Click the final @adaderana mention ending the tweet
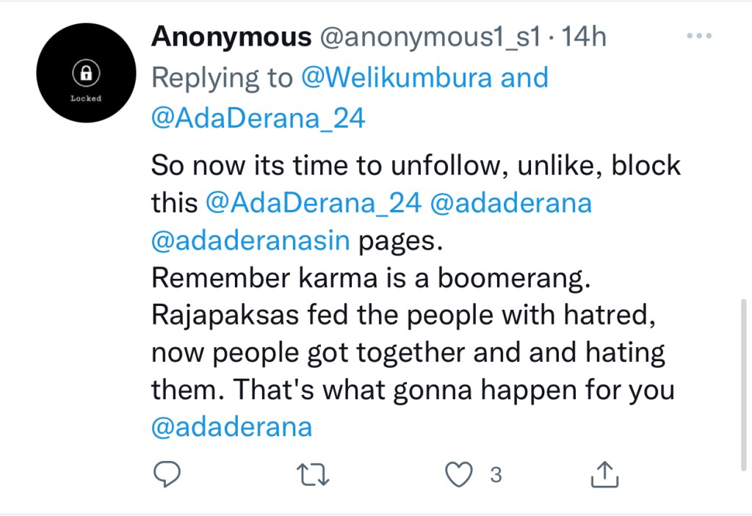The width and height of the screenshot is (752, 516). [232, 427]
